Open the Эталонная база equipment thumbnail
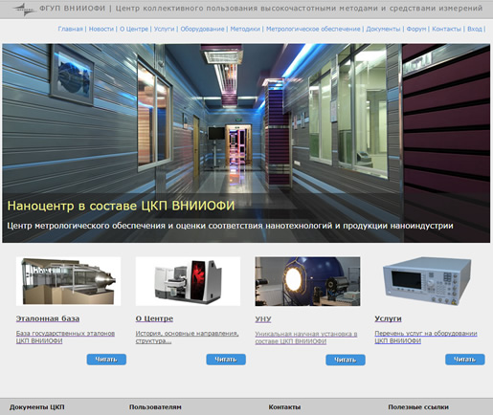 [x=68, y=281]
